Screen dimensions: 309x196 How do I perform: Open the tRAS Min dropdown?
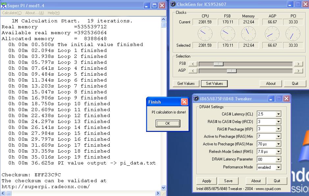[x=278, y=136]
